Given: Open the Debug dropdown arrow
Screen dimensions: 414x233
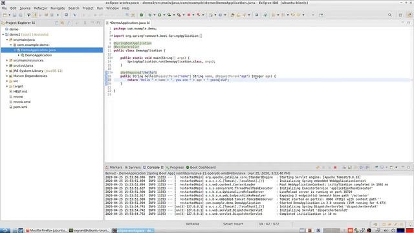Looking at the screenshot, I should point(154,15).
